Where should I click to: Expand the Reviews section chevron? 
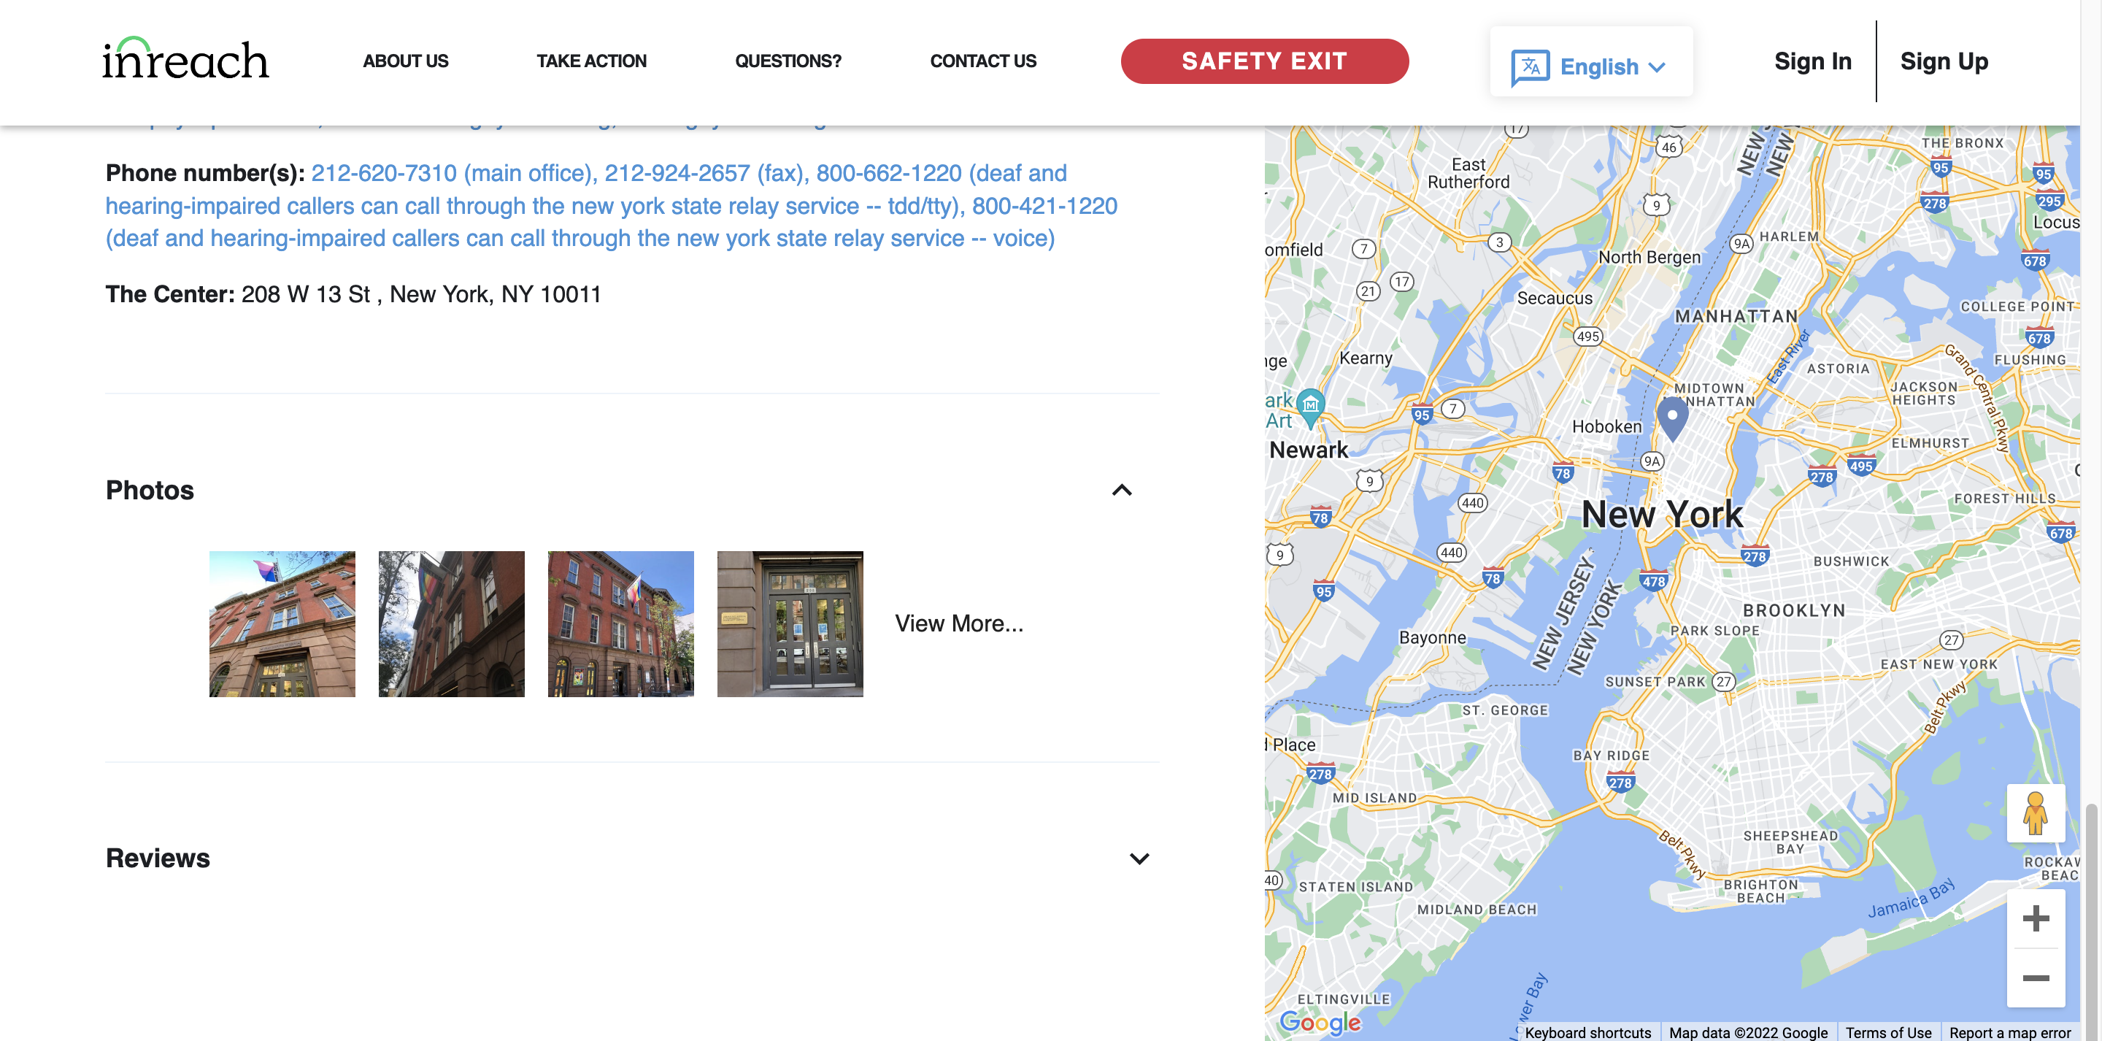(1139, 858)
